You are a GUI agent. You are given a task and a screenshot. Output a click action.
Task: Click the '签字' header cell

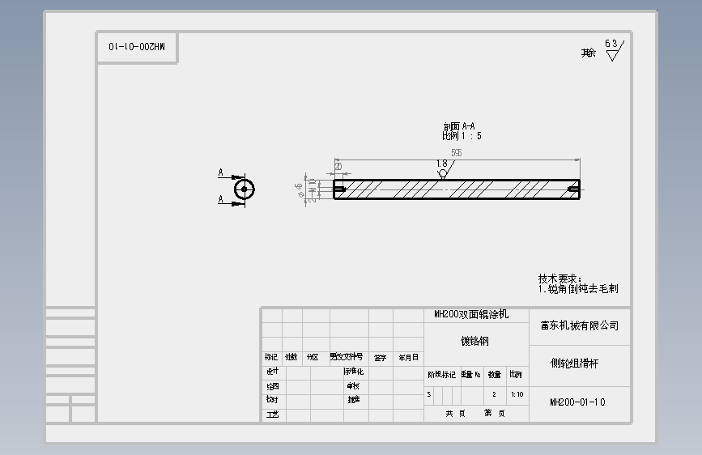click(380, 357)
